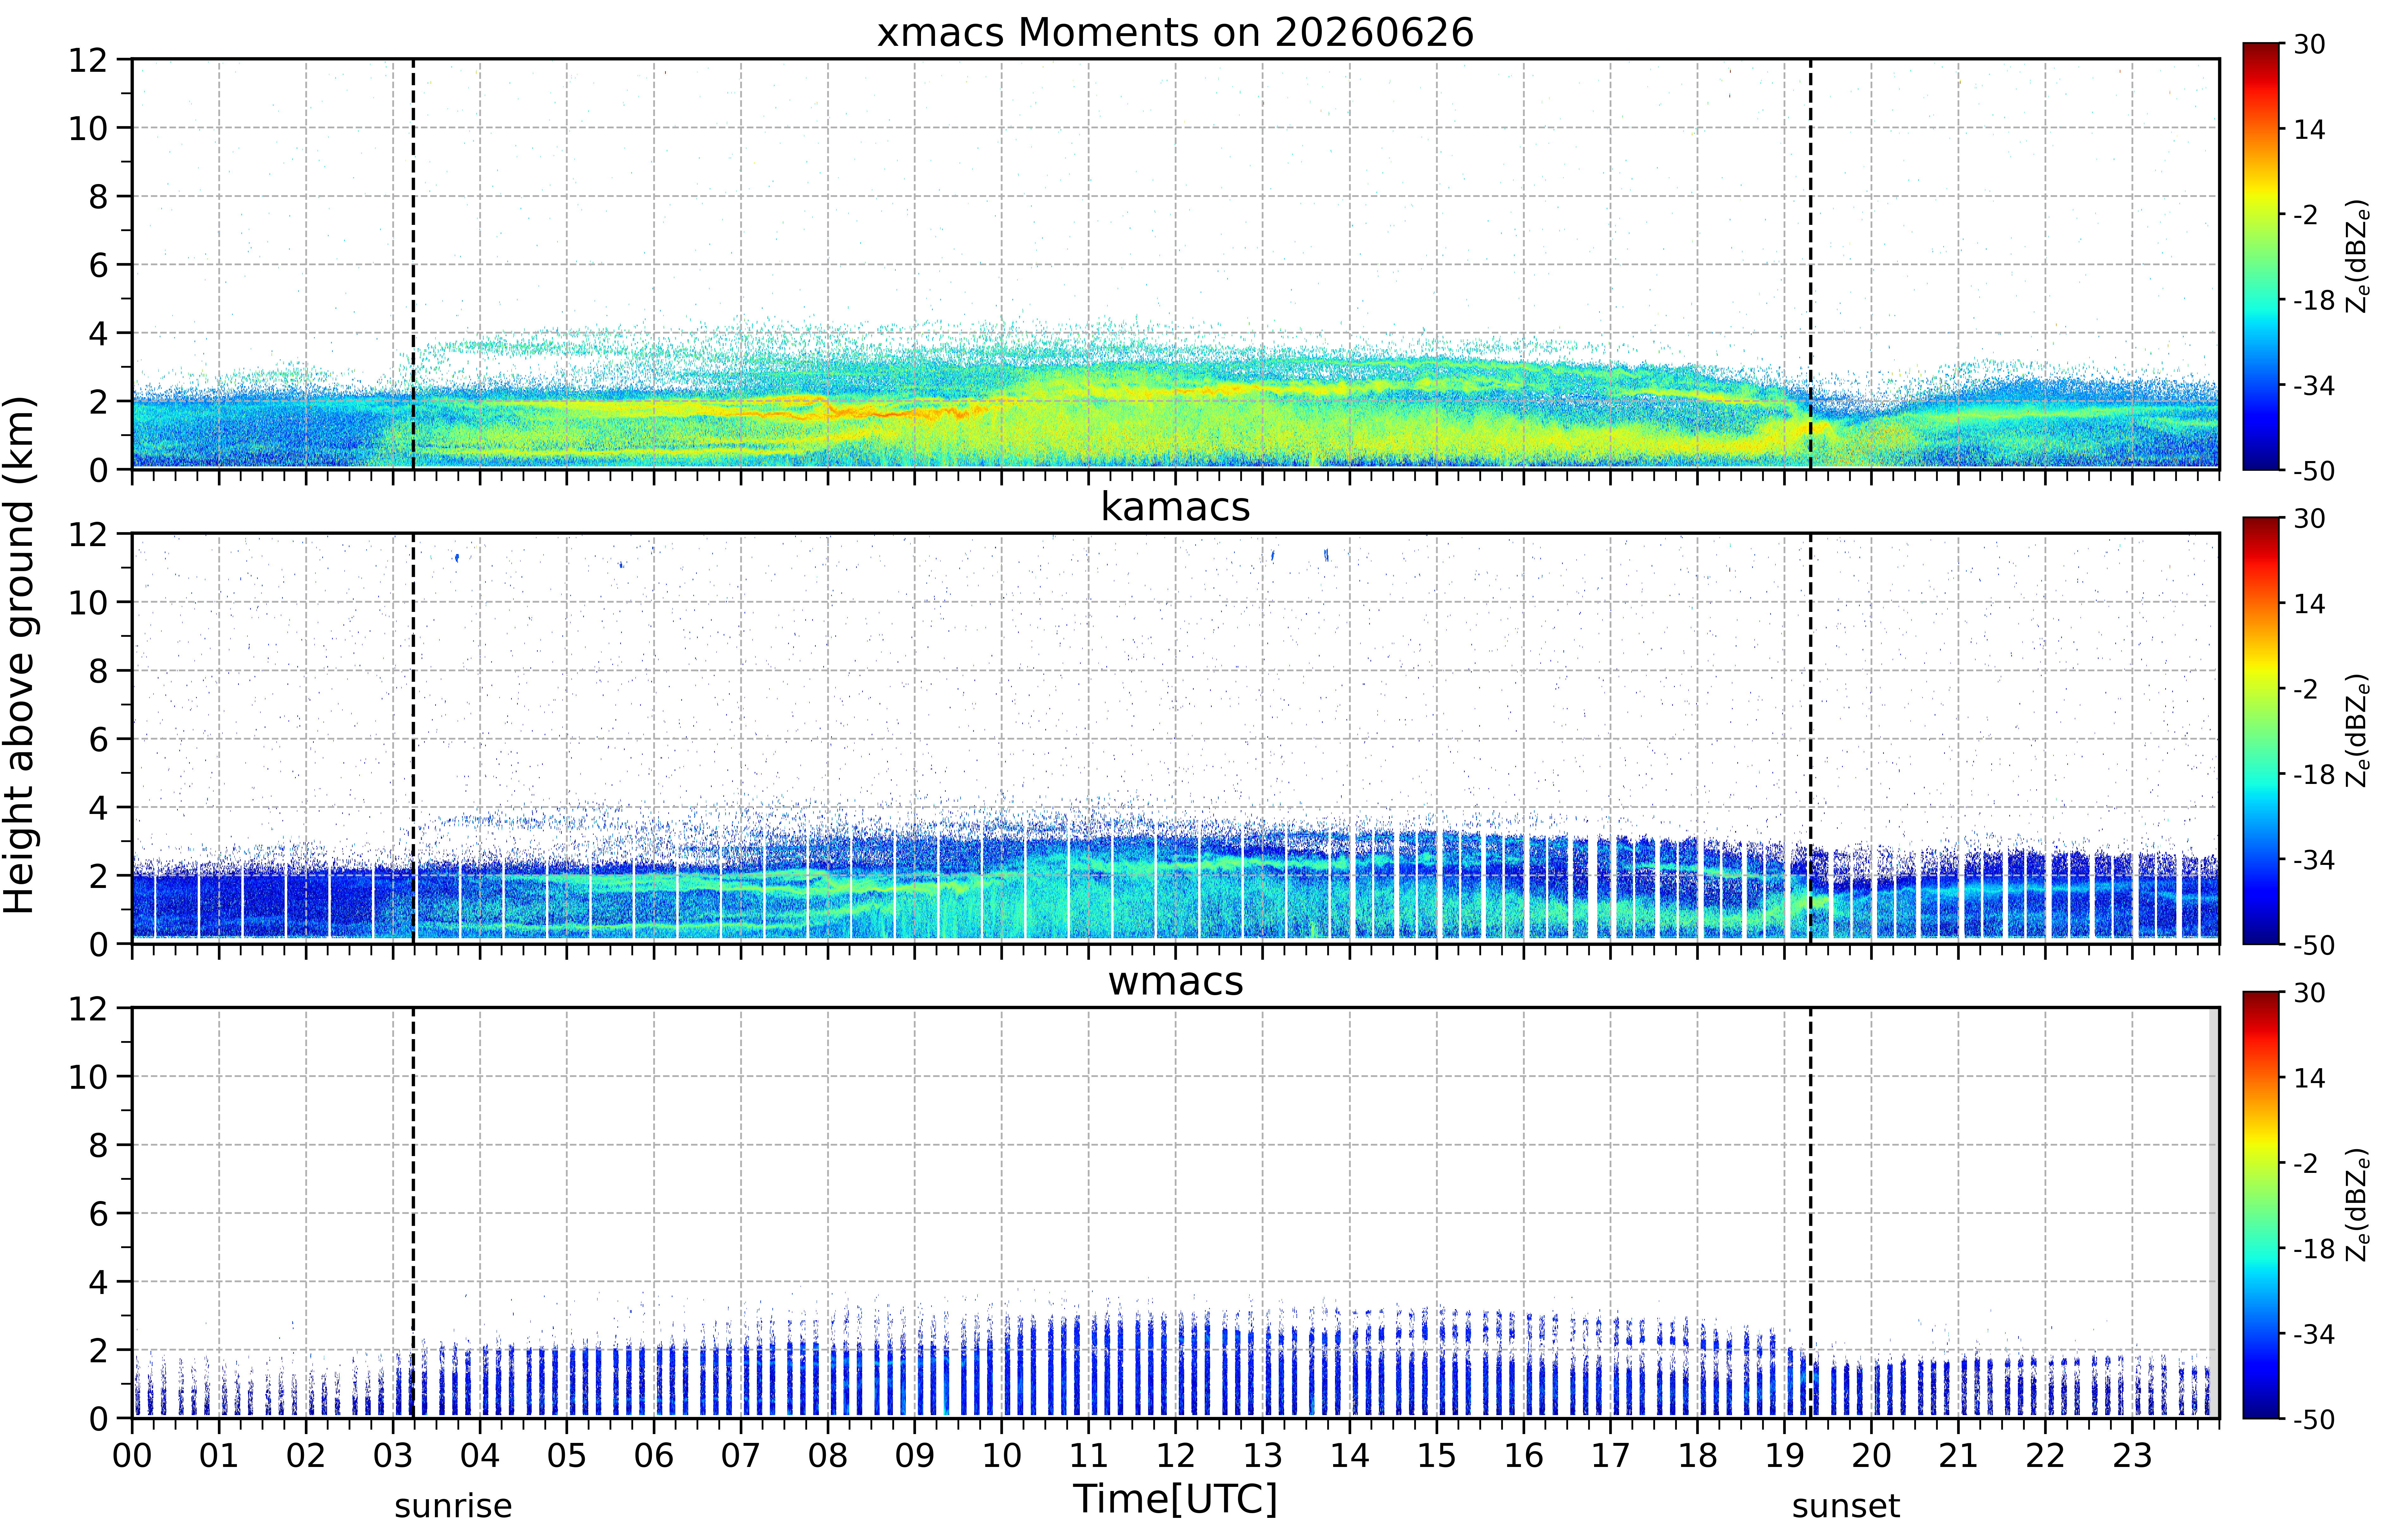Click the 'Height above ground (km)' axis label
This screenshot has width=2387, height=1540.
(x=20, y=655)
